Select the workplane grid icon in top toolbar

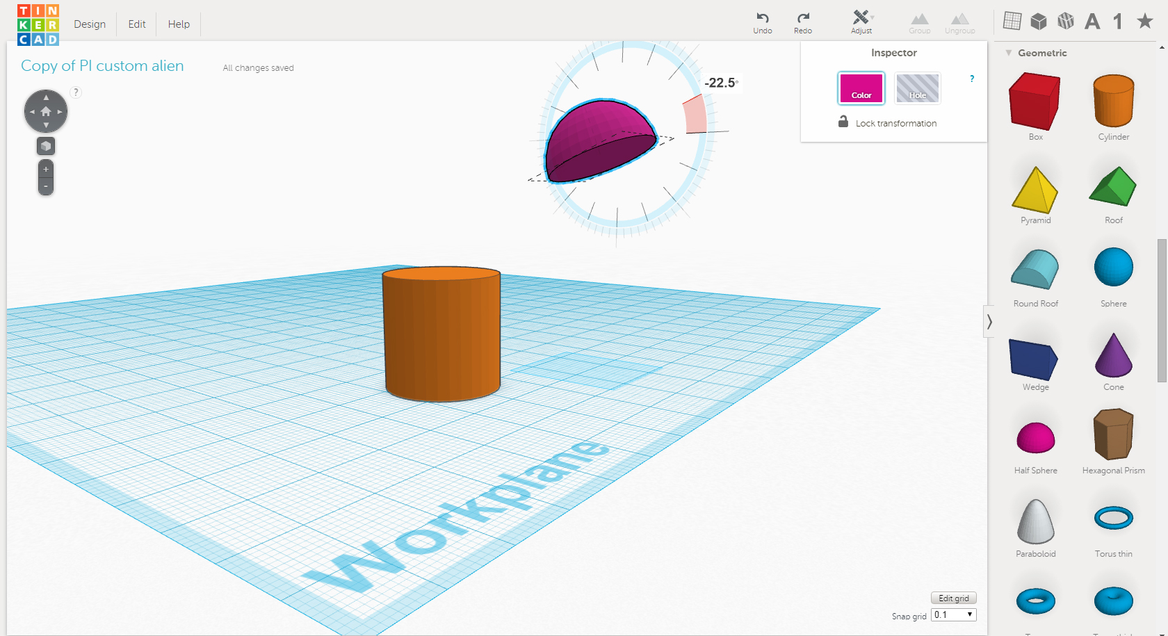pos(1012,21)
